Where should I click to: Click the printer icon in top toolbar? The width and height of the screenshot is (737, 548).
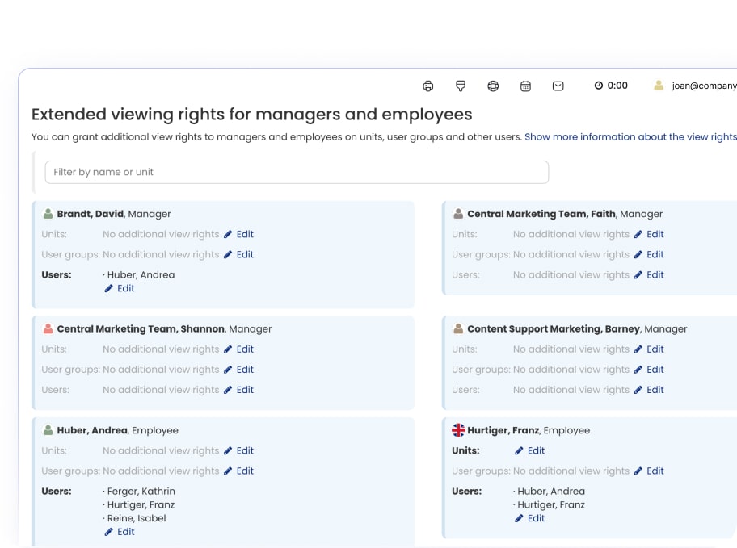coord(428,86)
